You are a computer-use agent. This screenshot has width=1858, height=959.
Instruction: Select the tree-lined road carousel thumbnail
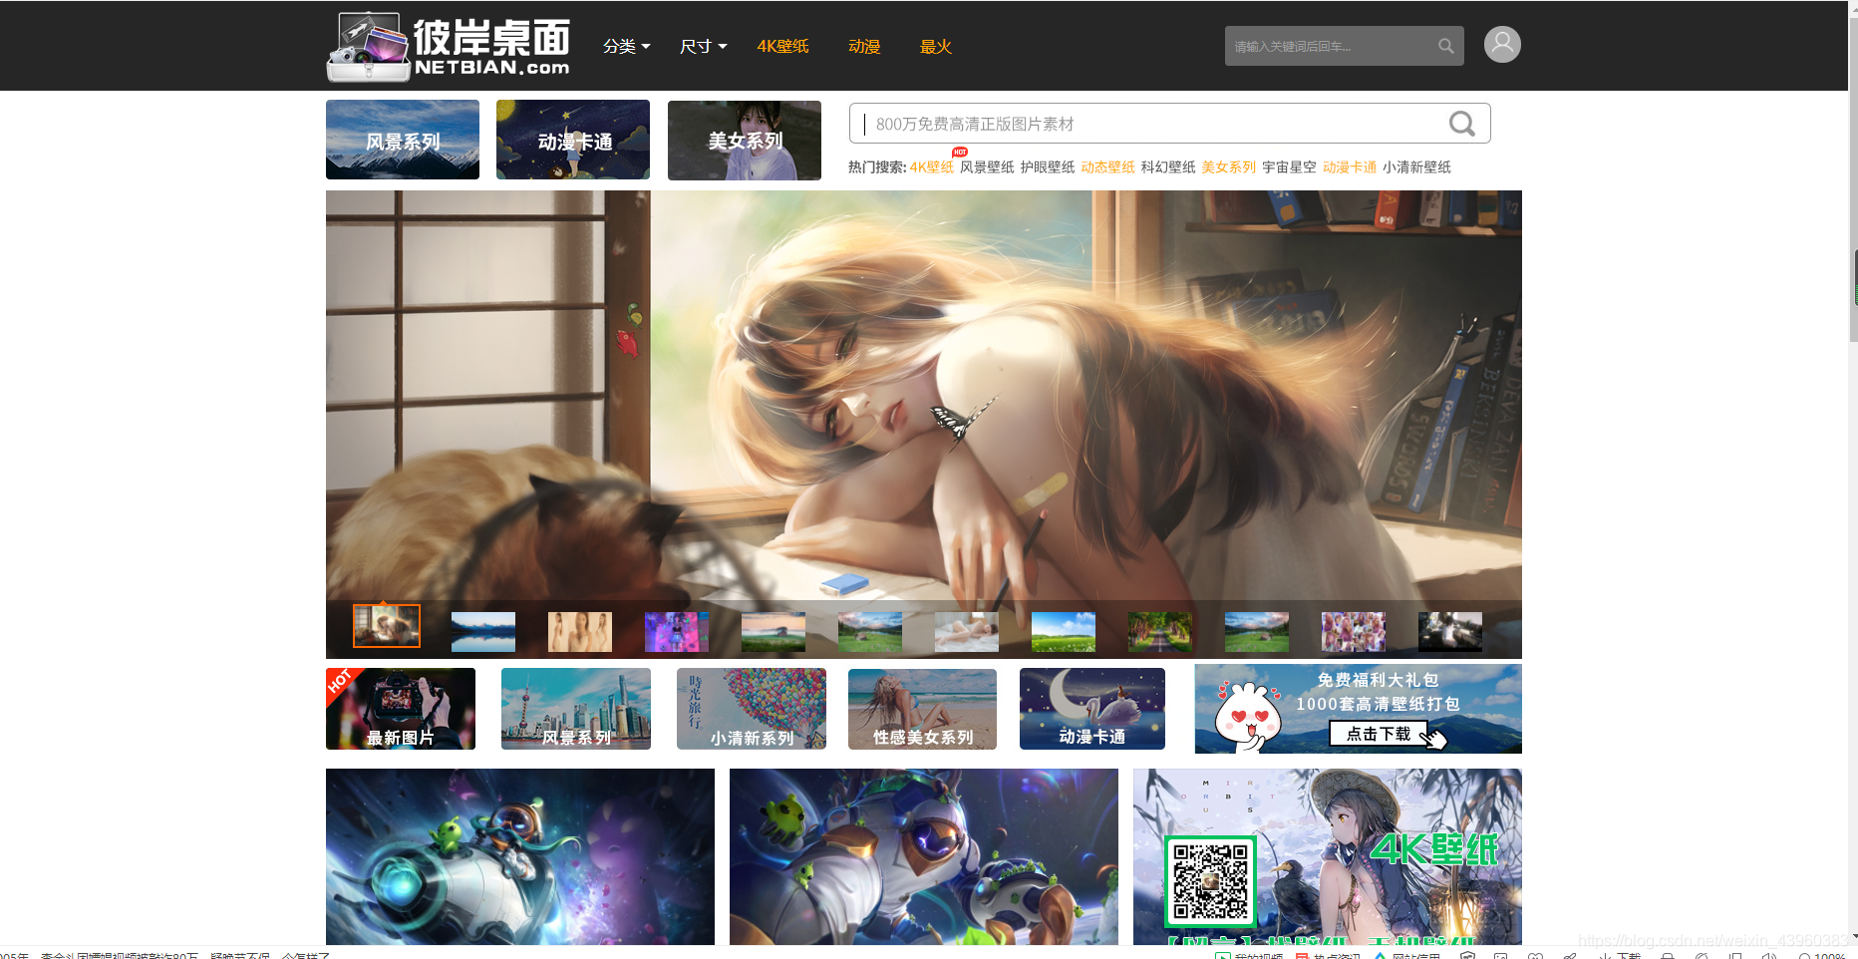point(1160,632)
